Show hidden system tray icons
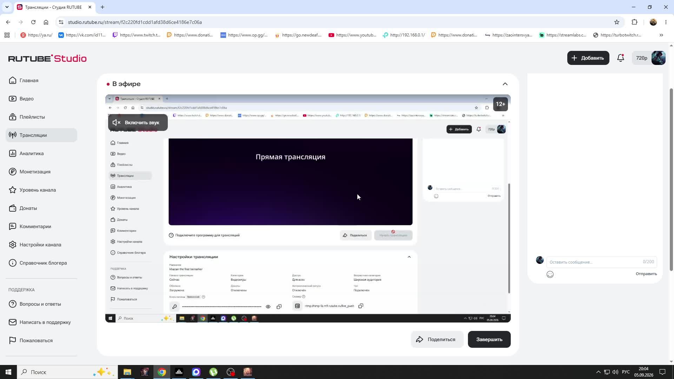The width and height of the screenshot is (674, 379). (598, 372)
